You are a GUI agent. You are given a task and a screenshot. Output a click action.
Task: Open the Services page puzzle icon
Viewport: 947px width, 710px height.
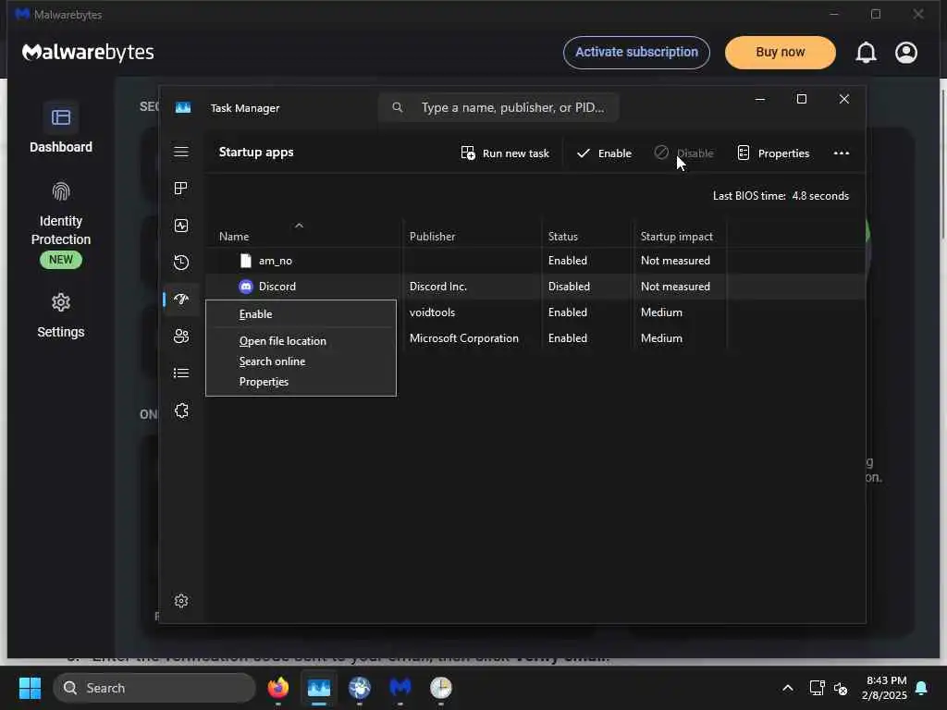(x=181, y=410)
